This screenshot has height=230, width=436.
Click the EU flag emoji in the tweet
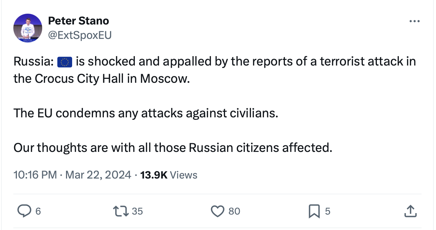65,62
